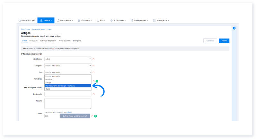
Task: Click green help icon beside Preço
Action: point(95,116)
